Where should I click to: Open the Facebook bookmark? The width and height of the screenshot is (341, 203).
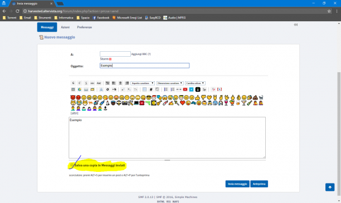(x=101, y=18)
